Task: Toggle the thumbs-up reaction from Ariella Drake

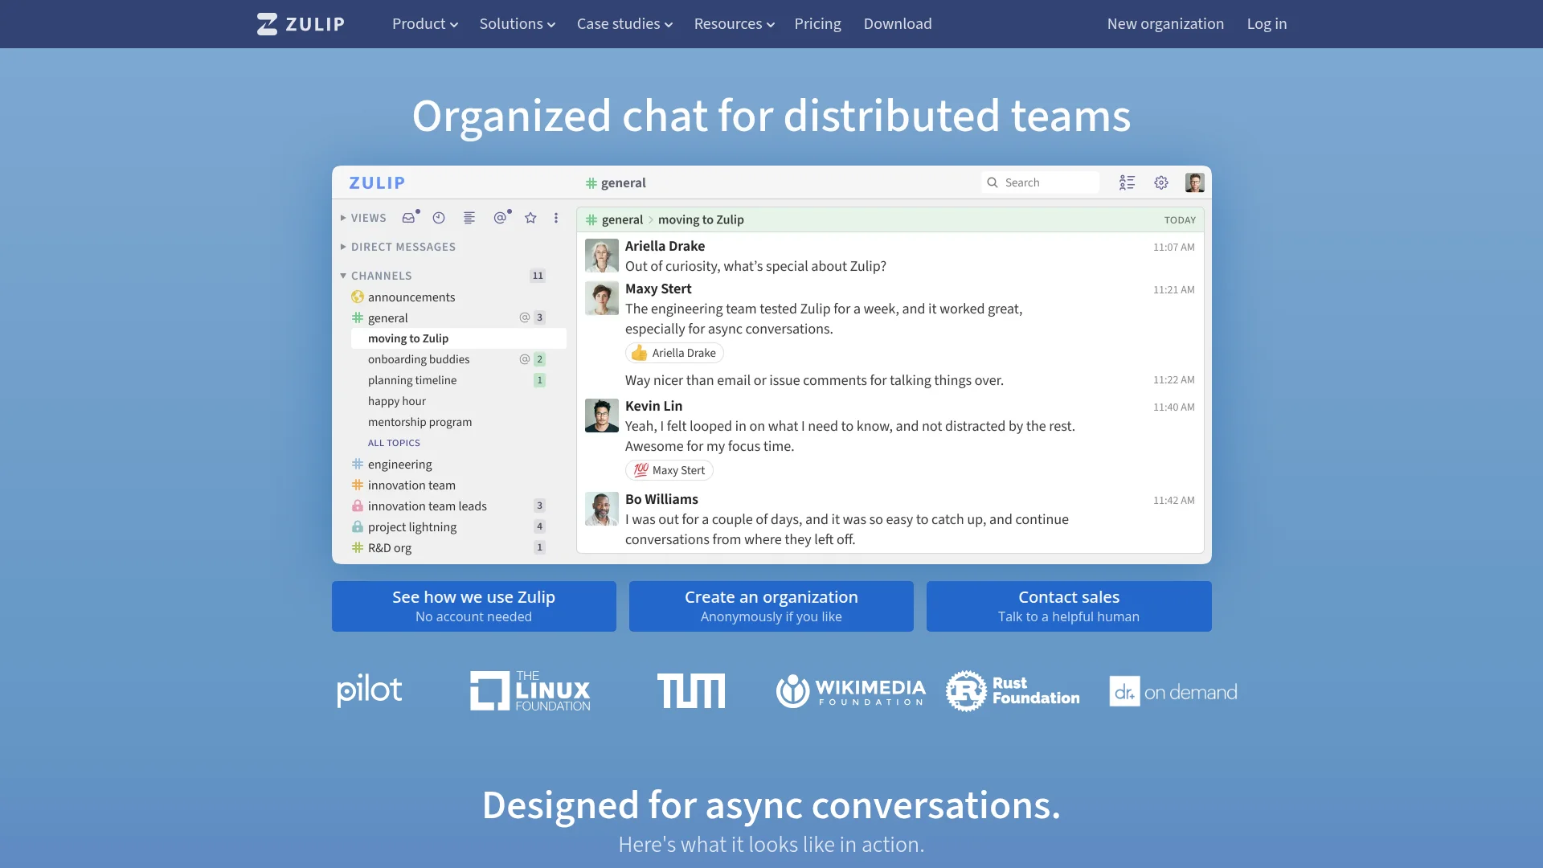Action: tap(674, 352)
